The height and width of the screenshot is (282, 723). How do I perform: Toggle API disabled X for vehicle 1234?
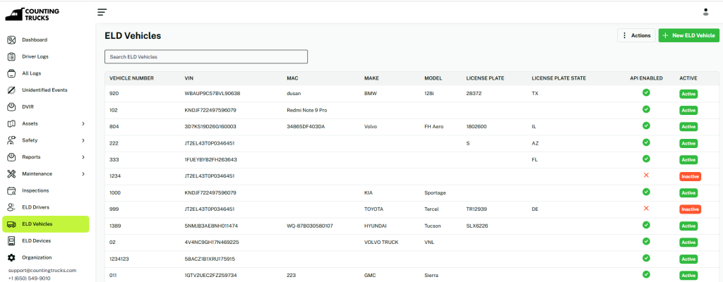[646, 176]
